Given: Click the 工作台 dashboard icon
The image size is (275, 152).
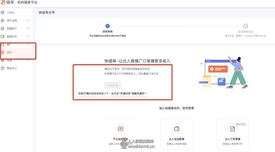Looking at the screenshot, I should (3, 13).
